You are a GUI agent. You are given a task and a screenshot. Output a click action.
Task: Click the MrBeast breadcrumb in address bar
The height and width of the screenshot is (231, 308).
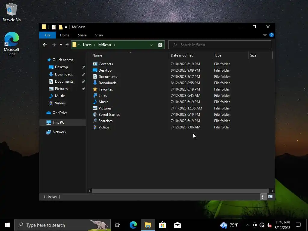pyautogui.click(x=105, y=45)
